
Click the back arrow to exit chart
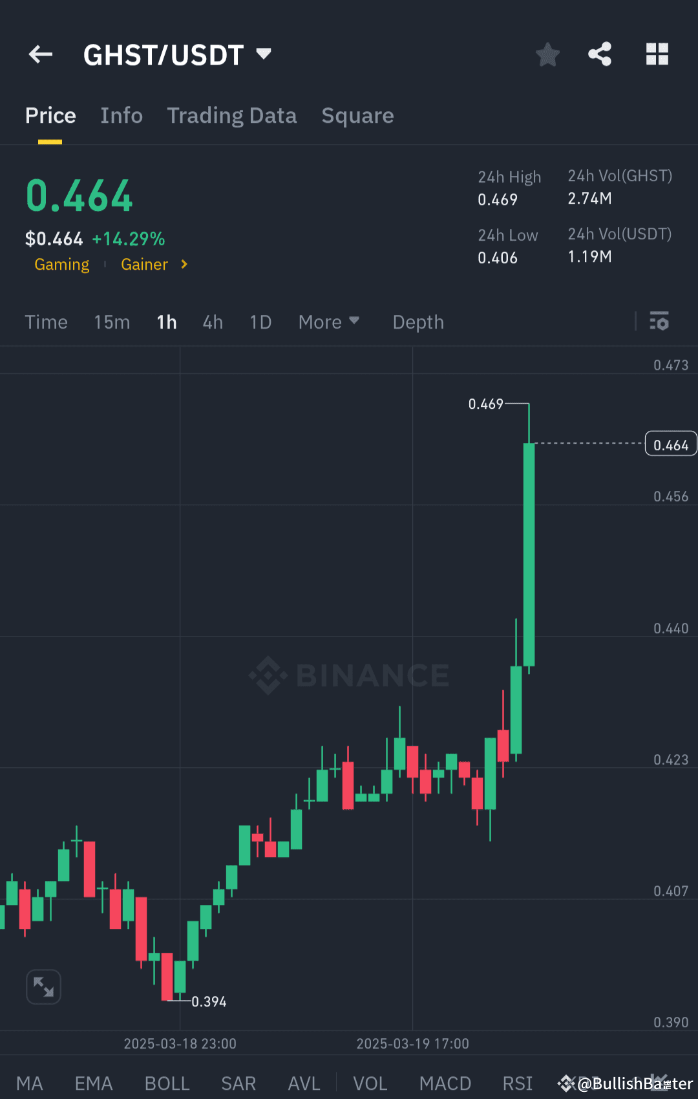pos(40,54)
